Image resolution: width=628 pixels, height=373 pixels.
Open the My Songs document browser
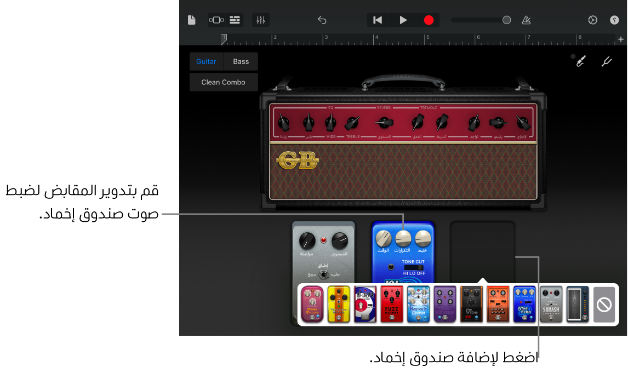(x=191, y=20)
